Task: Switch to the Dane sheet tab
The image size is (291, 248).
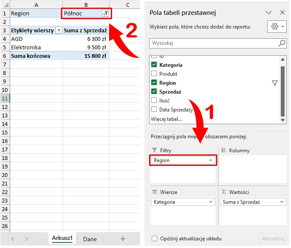Action: coord(90,239)
